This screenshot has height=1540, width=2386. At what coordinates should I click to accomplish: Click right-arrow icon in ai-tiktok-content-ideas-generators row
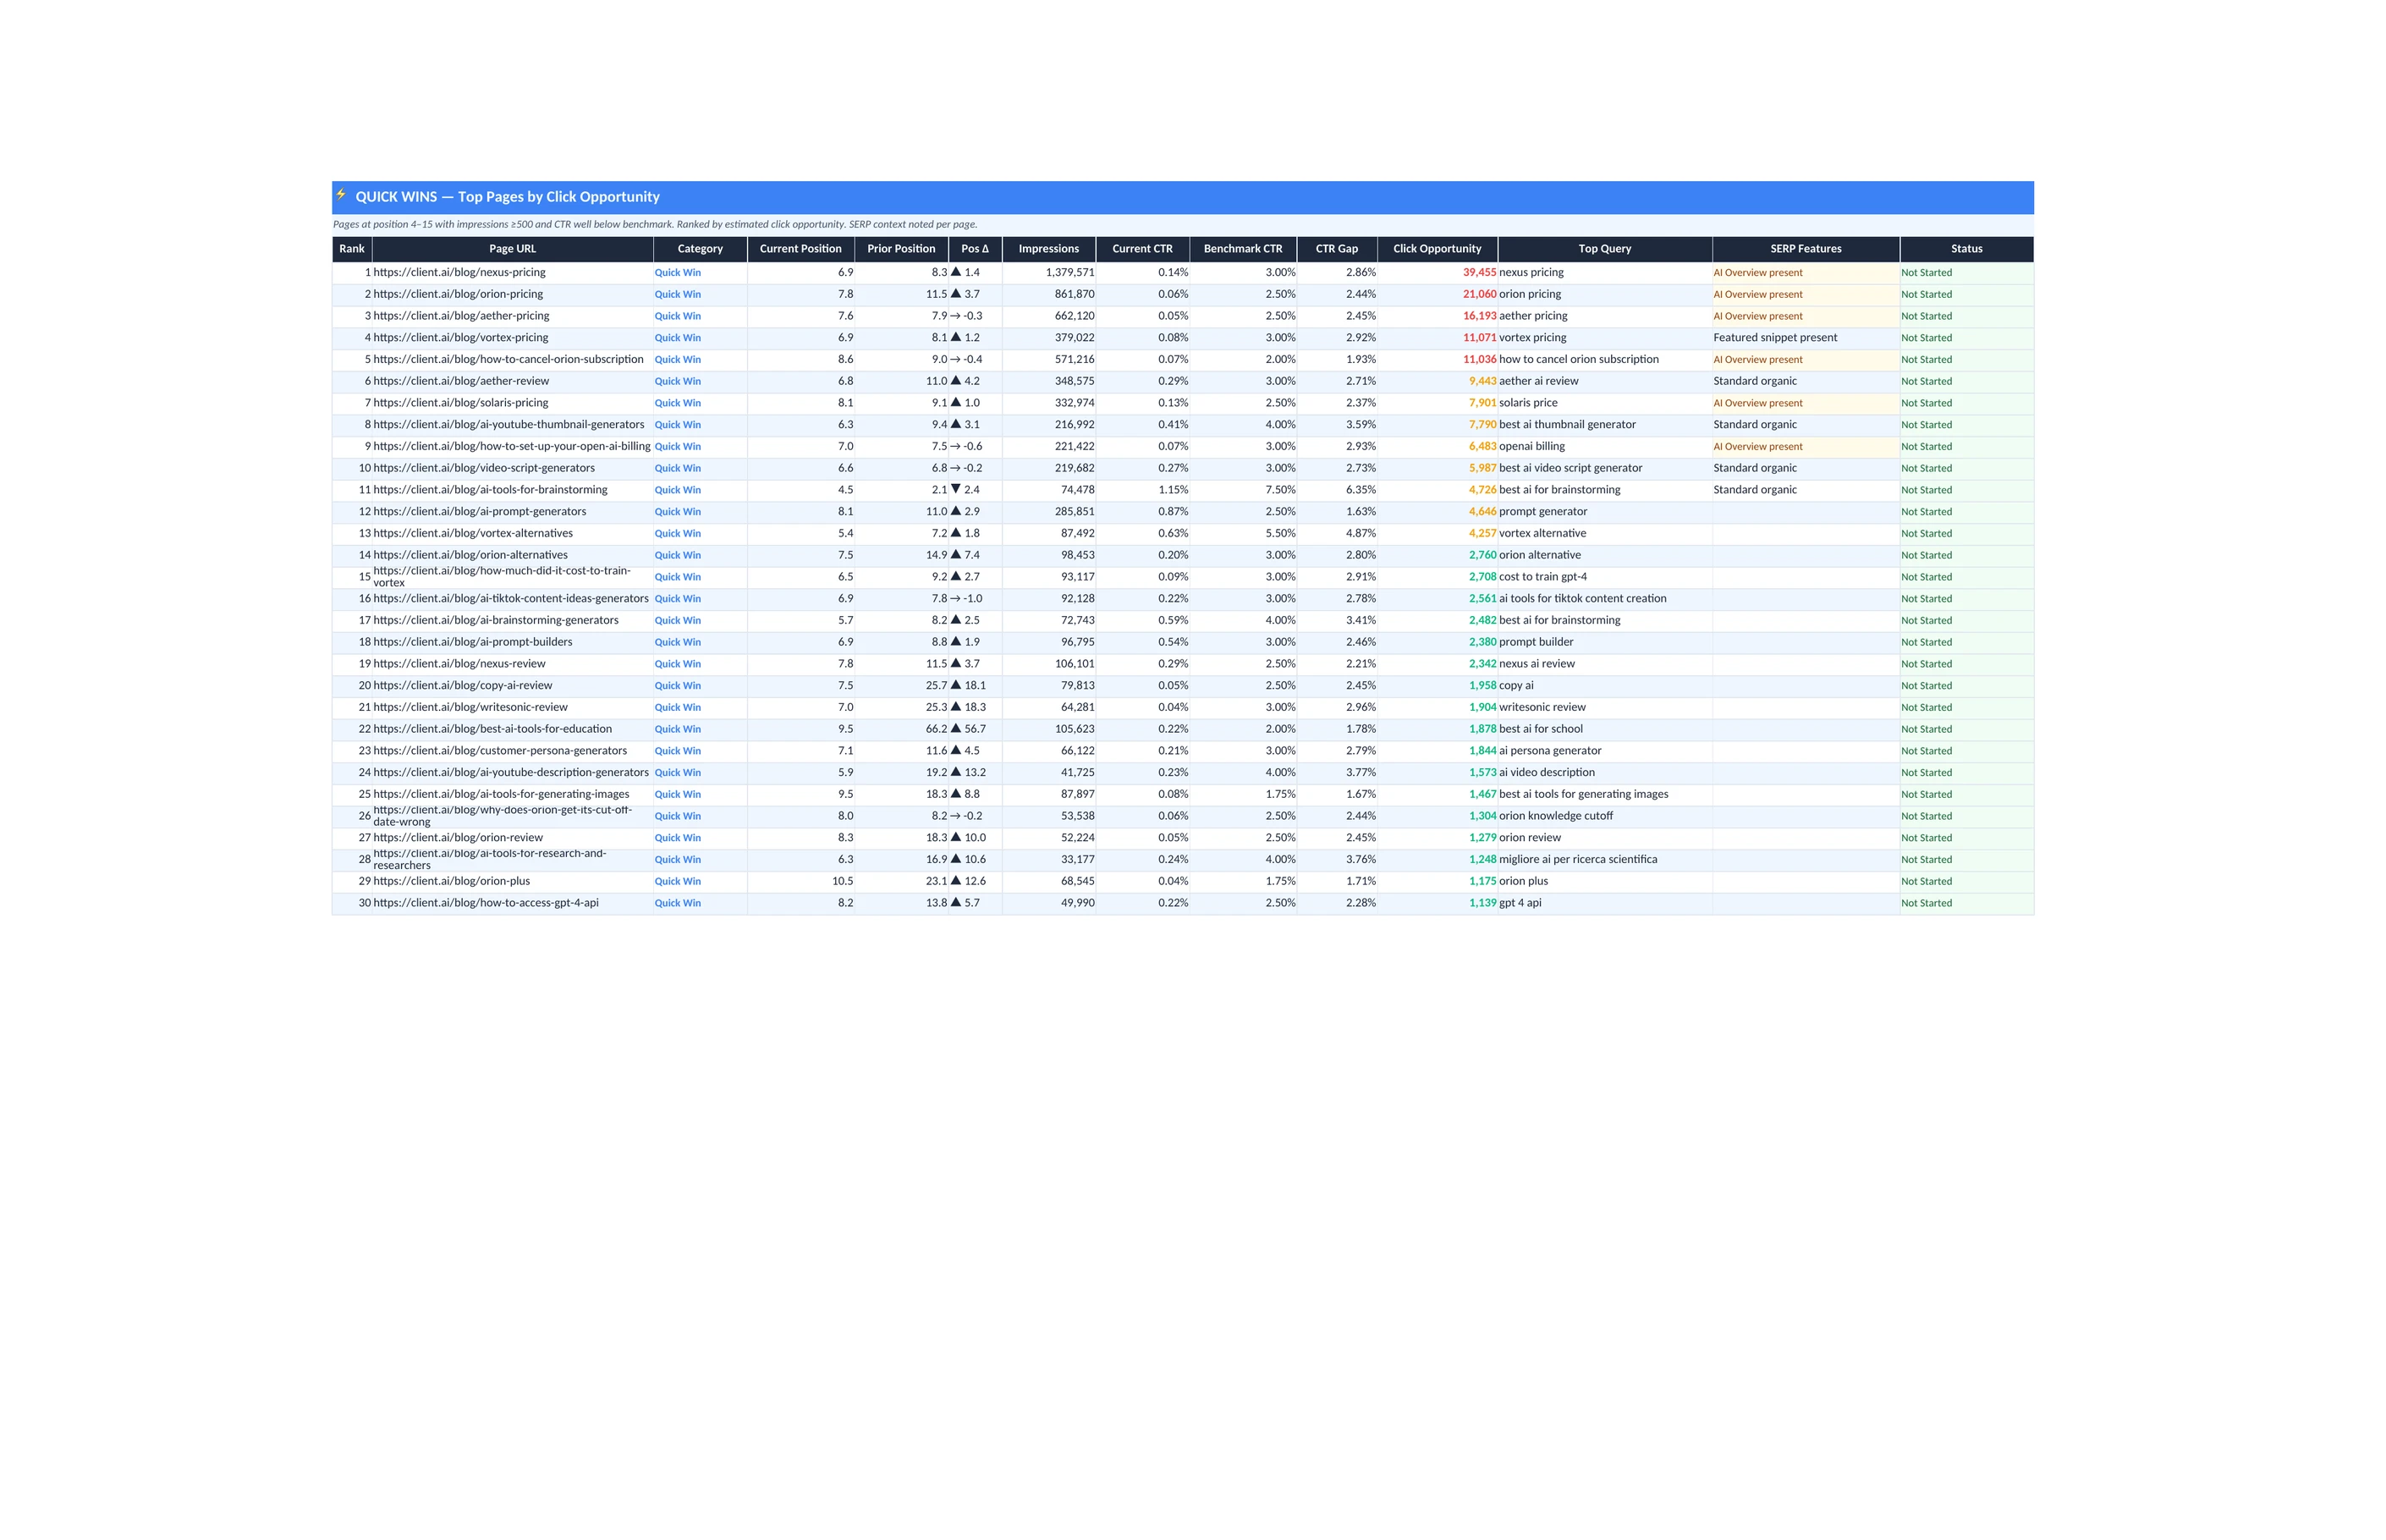[x=955, y=599]
